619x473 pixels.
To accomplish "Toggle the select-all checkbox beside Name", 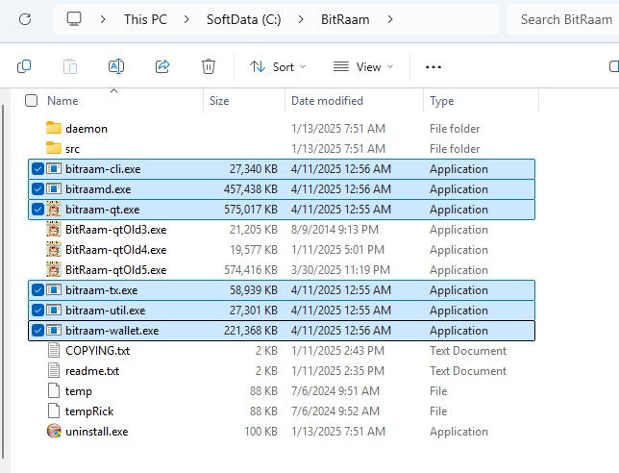I will point(31,101).
